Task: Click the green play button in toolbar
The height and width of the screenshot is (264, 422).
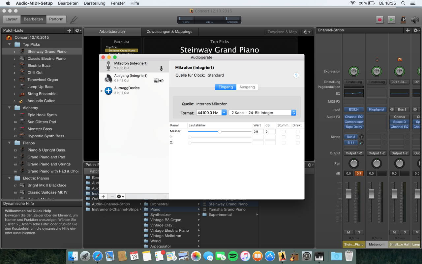Action: coord(391,19)
